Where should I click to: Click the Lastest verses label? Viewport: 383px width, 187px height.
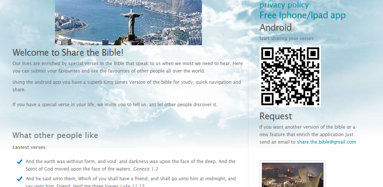coord(29,147)
